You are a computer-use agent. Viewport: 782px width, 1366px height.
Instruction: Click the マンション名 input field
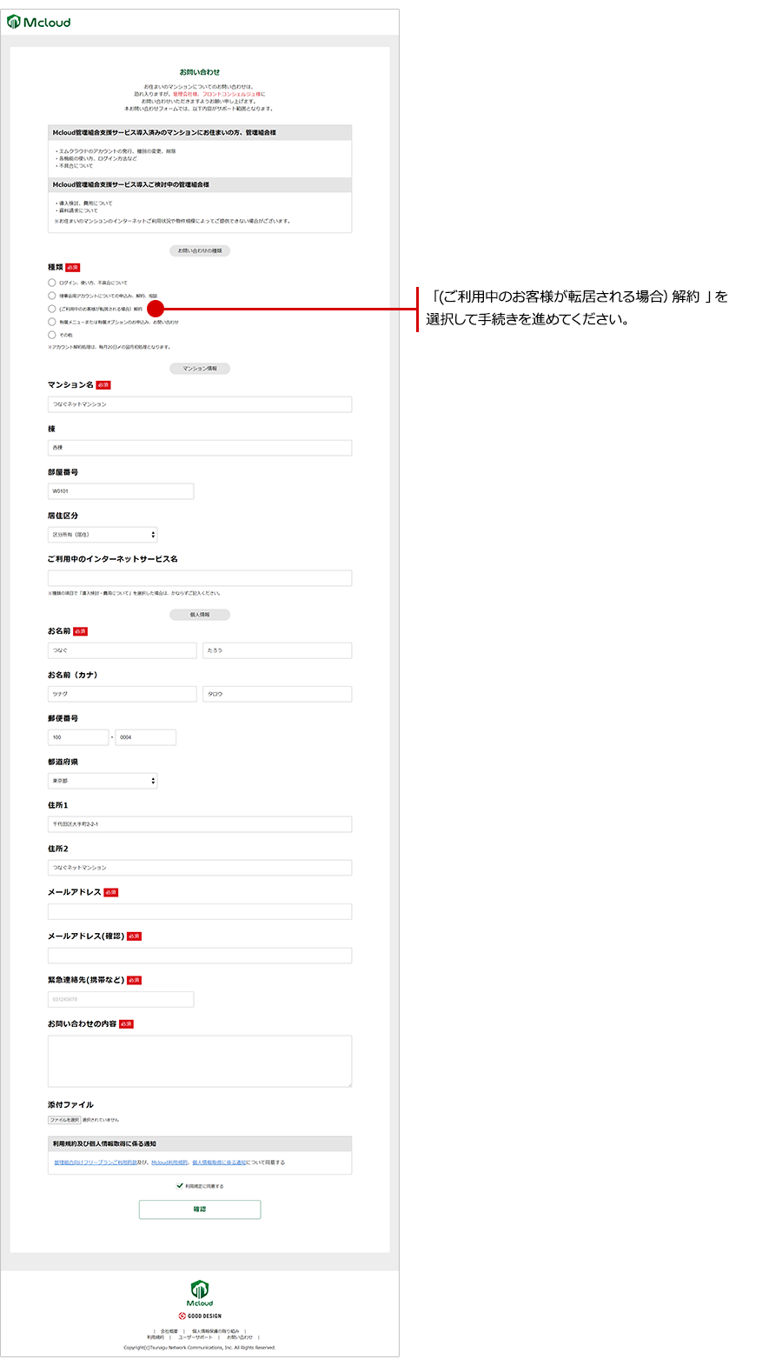click(200, 404)
